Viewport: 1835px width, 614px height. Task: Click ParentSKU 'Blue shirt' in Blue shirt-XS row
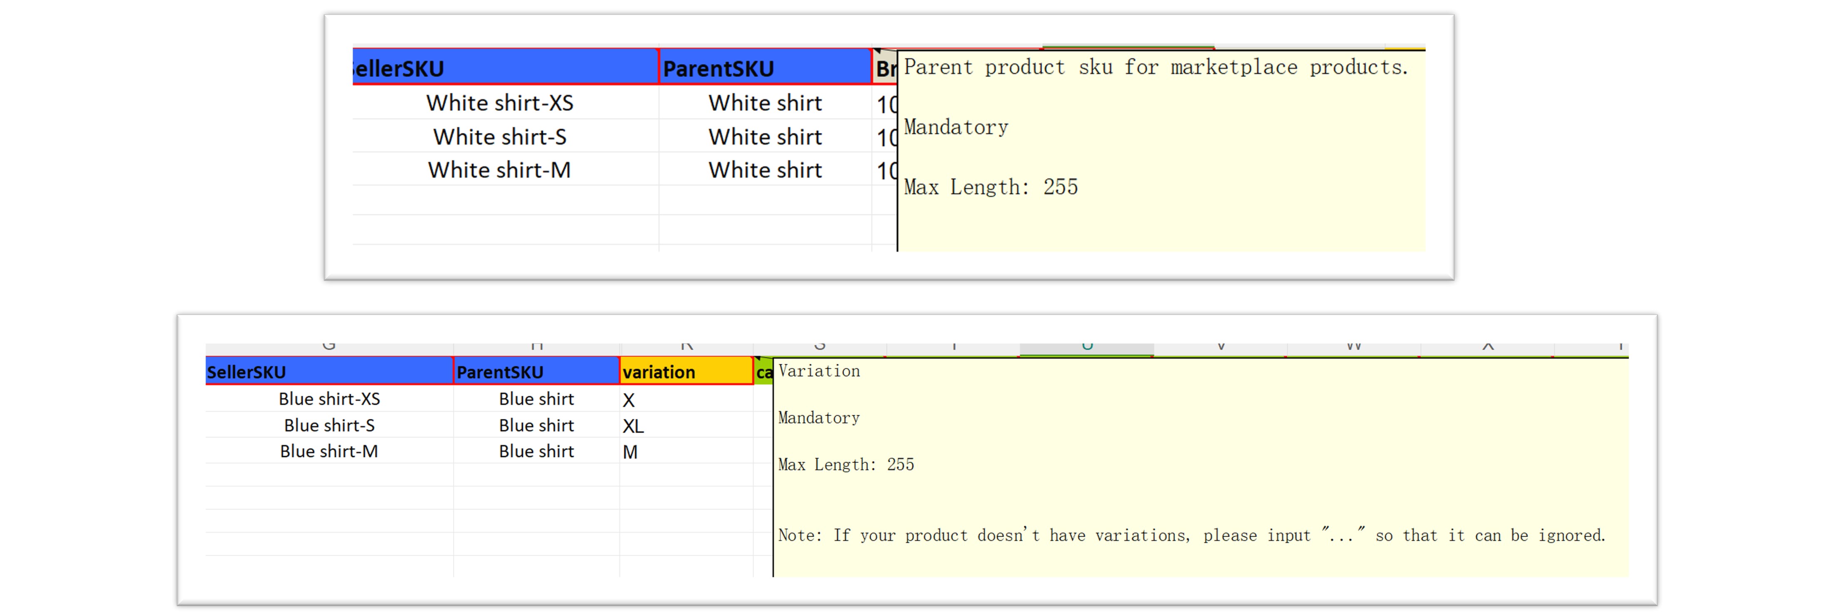(x=536, y=399)
